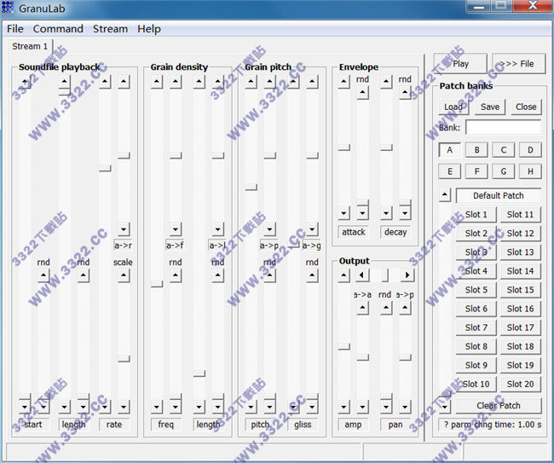
Task: Click the down arrow of the attack slider
Action: tap(343, 213)
